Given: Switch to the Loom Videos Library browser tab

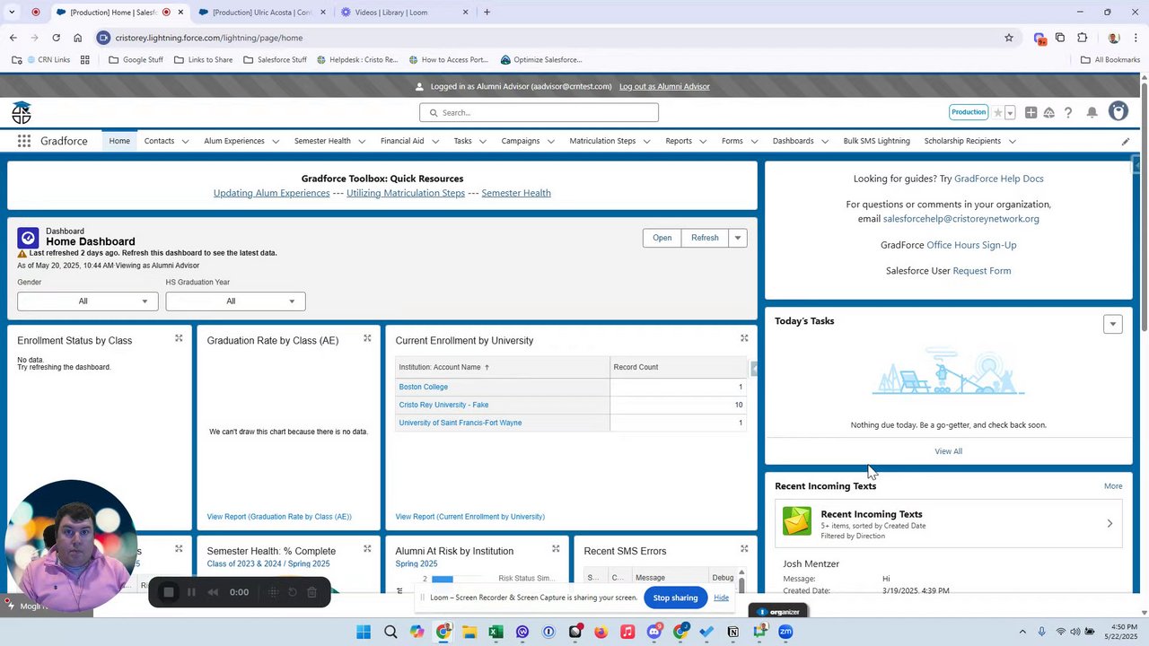Looking at the screenshot, I should [x=405, y=13].
